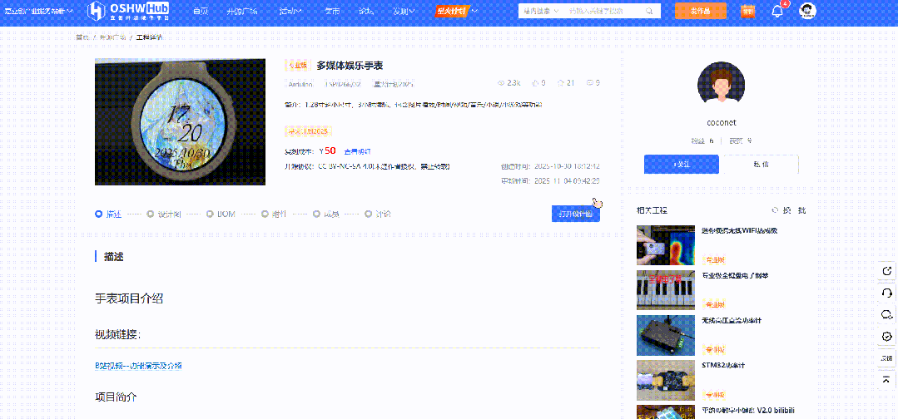Click the 私信 message button
898x419 pixels.
point(762,165)
